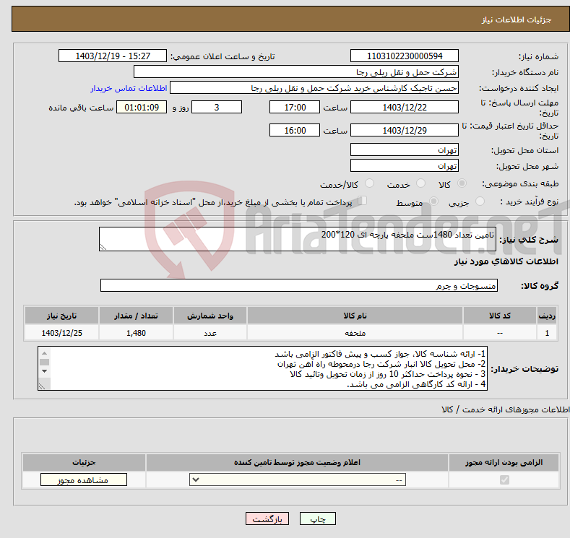570x538 pixels.
Task: Click the remaining time field 01:01:09
Action: point(142,107)
